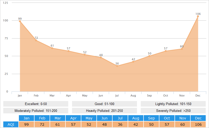Click the AQI table cell showing 60

[183, 124]
